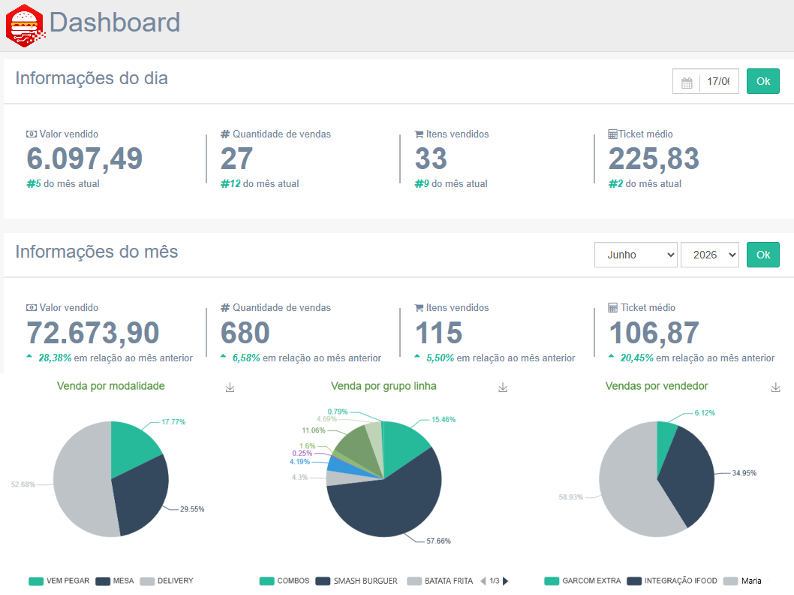Click the Dashboard page title

[x=115, y=23]
